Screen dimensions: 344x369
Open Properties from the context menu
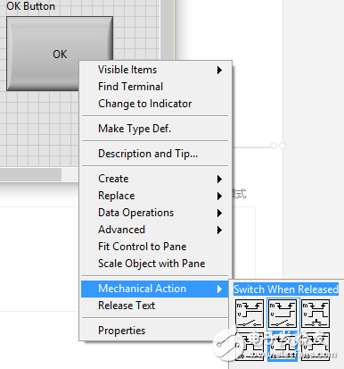tap(155, 331)
